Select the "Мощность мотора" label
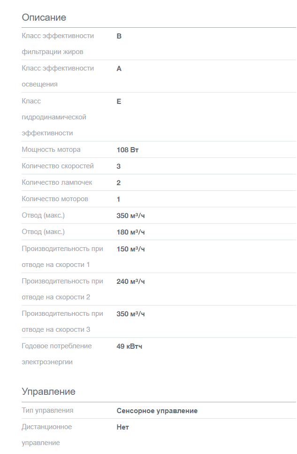297x454 pixels. click(x=51, y=150)
